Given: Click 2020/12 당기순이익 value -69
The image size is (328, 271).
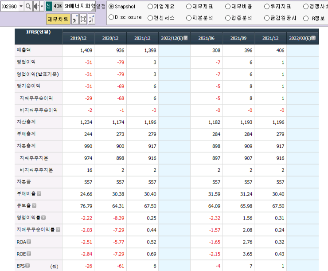Looking at the screenshot, I should pos(121,86).
